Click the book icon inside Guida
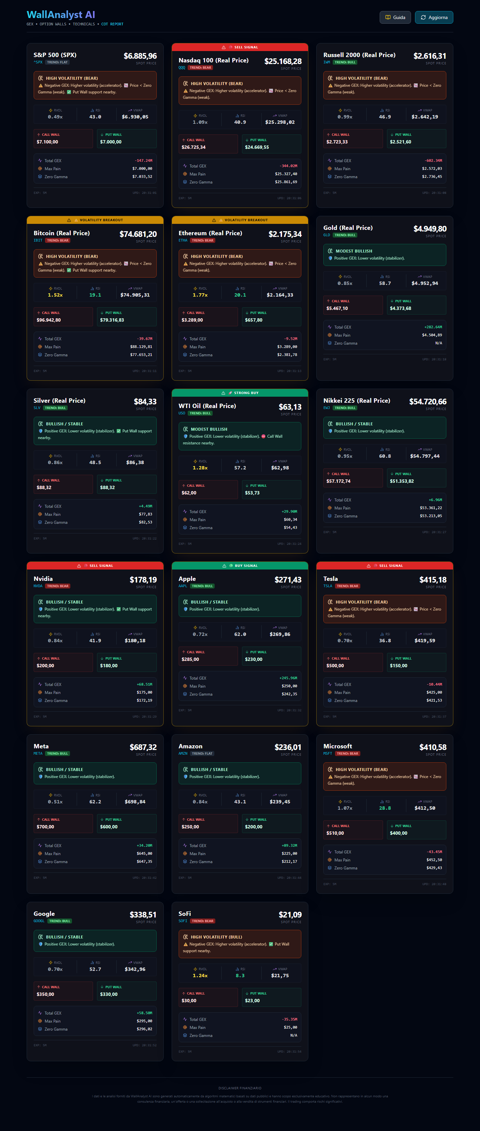 pos(388,18)
